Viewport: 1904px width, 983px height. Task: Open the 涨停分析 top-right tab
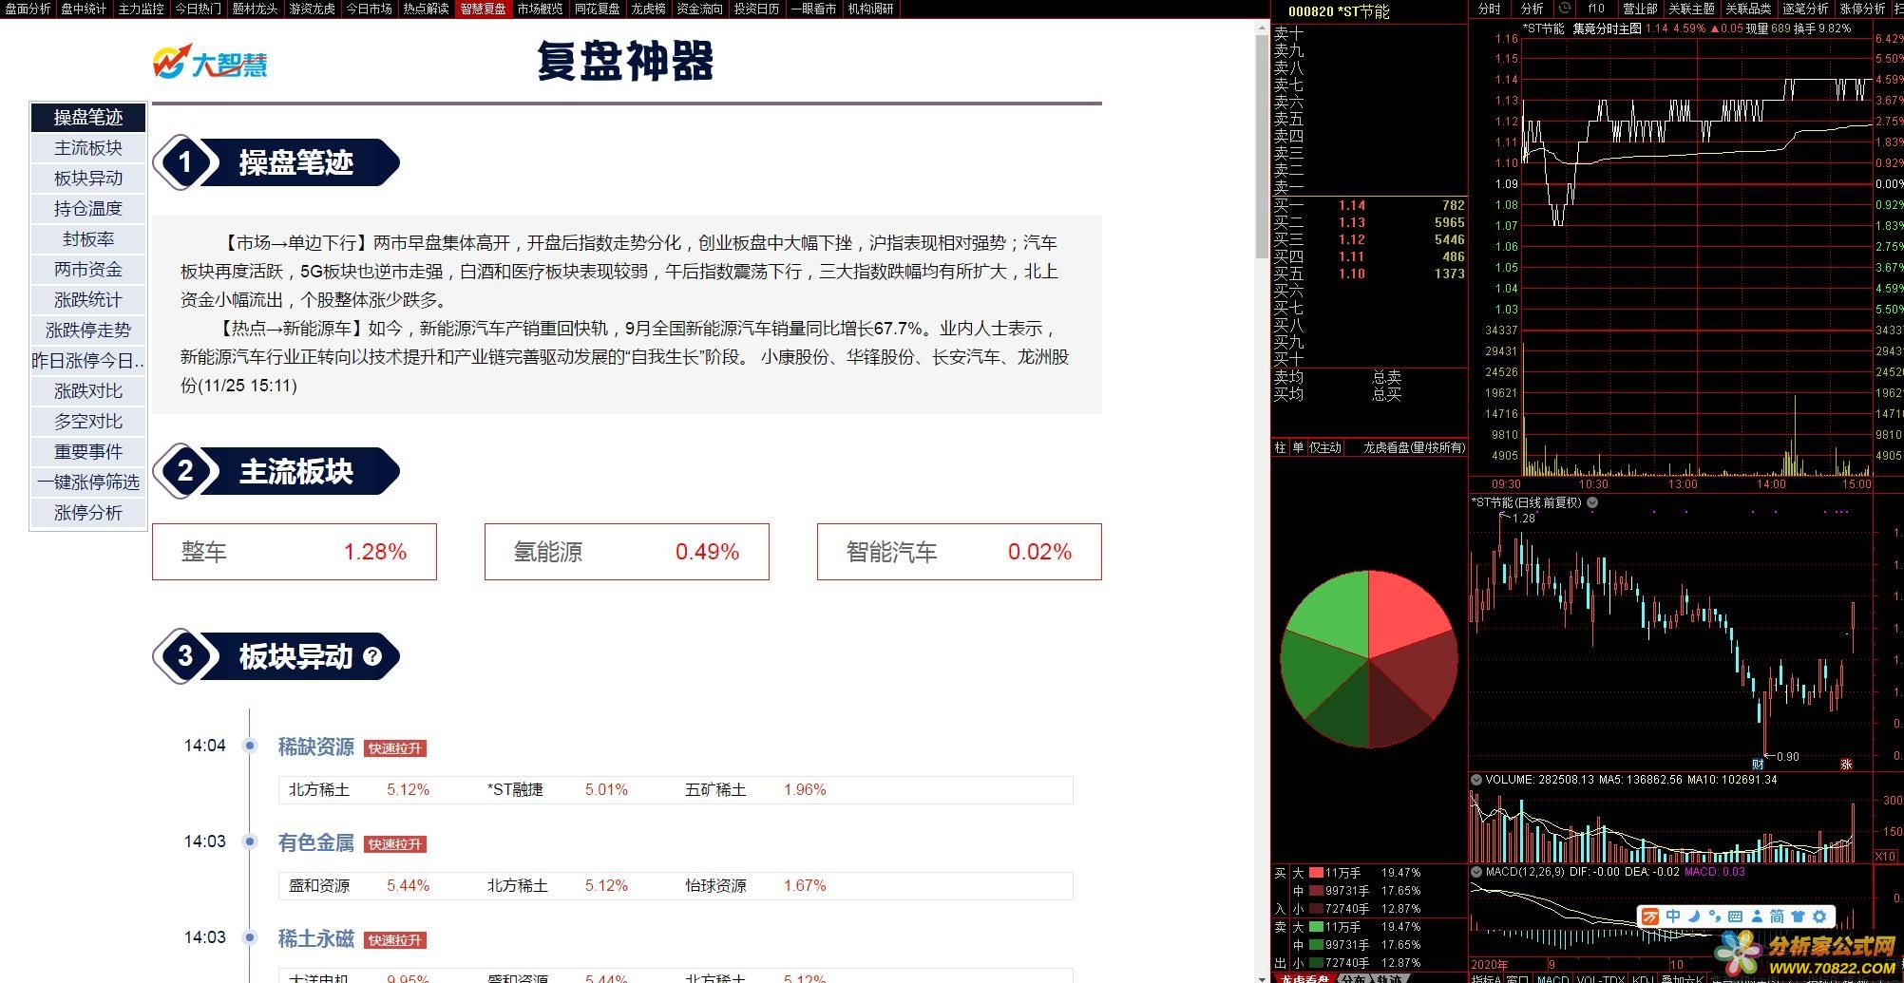coord(1862,9)
